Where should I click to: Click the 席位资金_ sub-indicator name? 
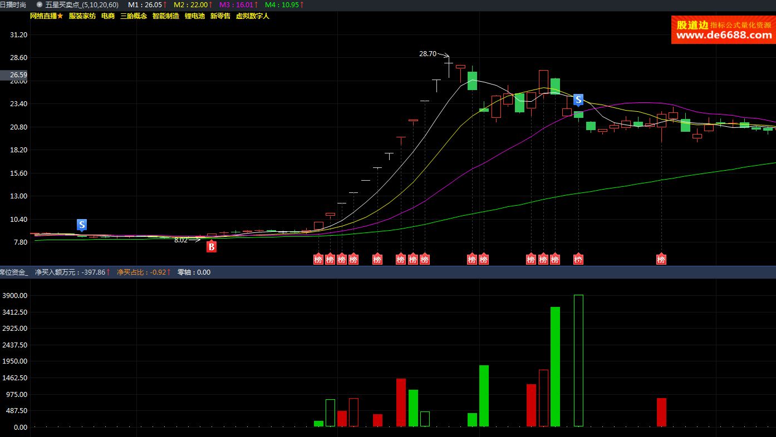pos(14,272)
